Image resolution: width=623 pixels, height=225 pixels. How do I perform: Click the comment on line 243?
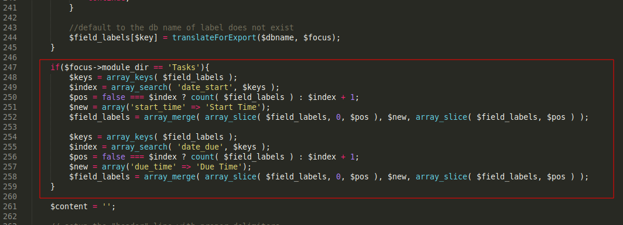pyautogui.click(x=181, y=28)
